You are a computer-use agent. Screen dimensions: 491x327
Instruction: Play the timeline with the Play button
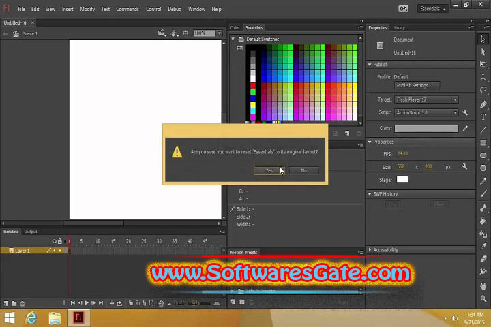pyautogui.click(x=87, y=303)
